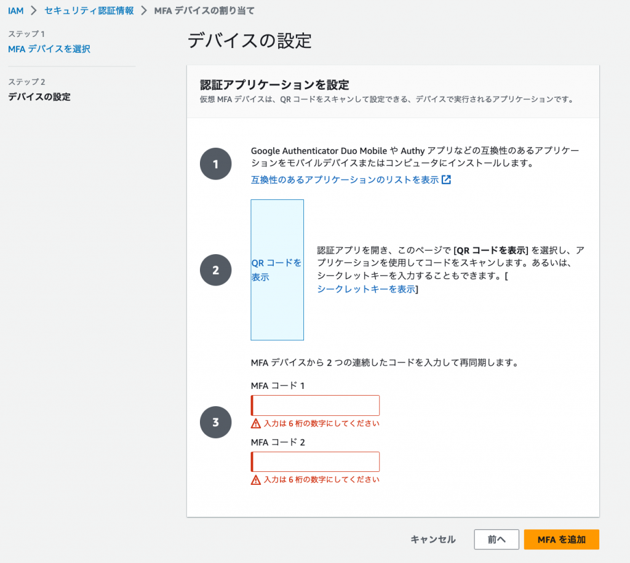Select the step 3 numbered circle
Image resolution: width=630 pixels, height=563 pixels.
pos(215,422)
